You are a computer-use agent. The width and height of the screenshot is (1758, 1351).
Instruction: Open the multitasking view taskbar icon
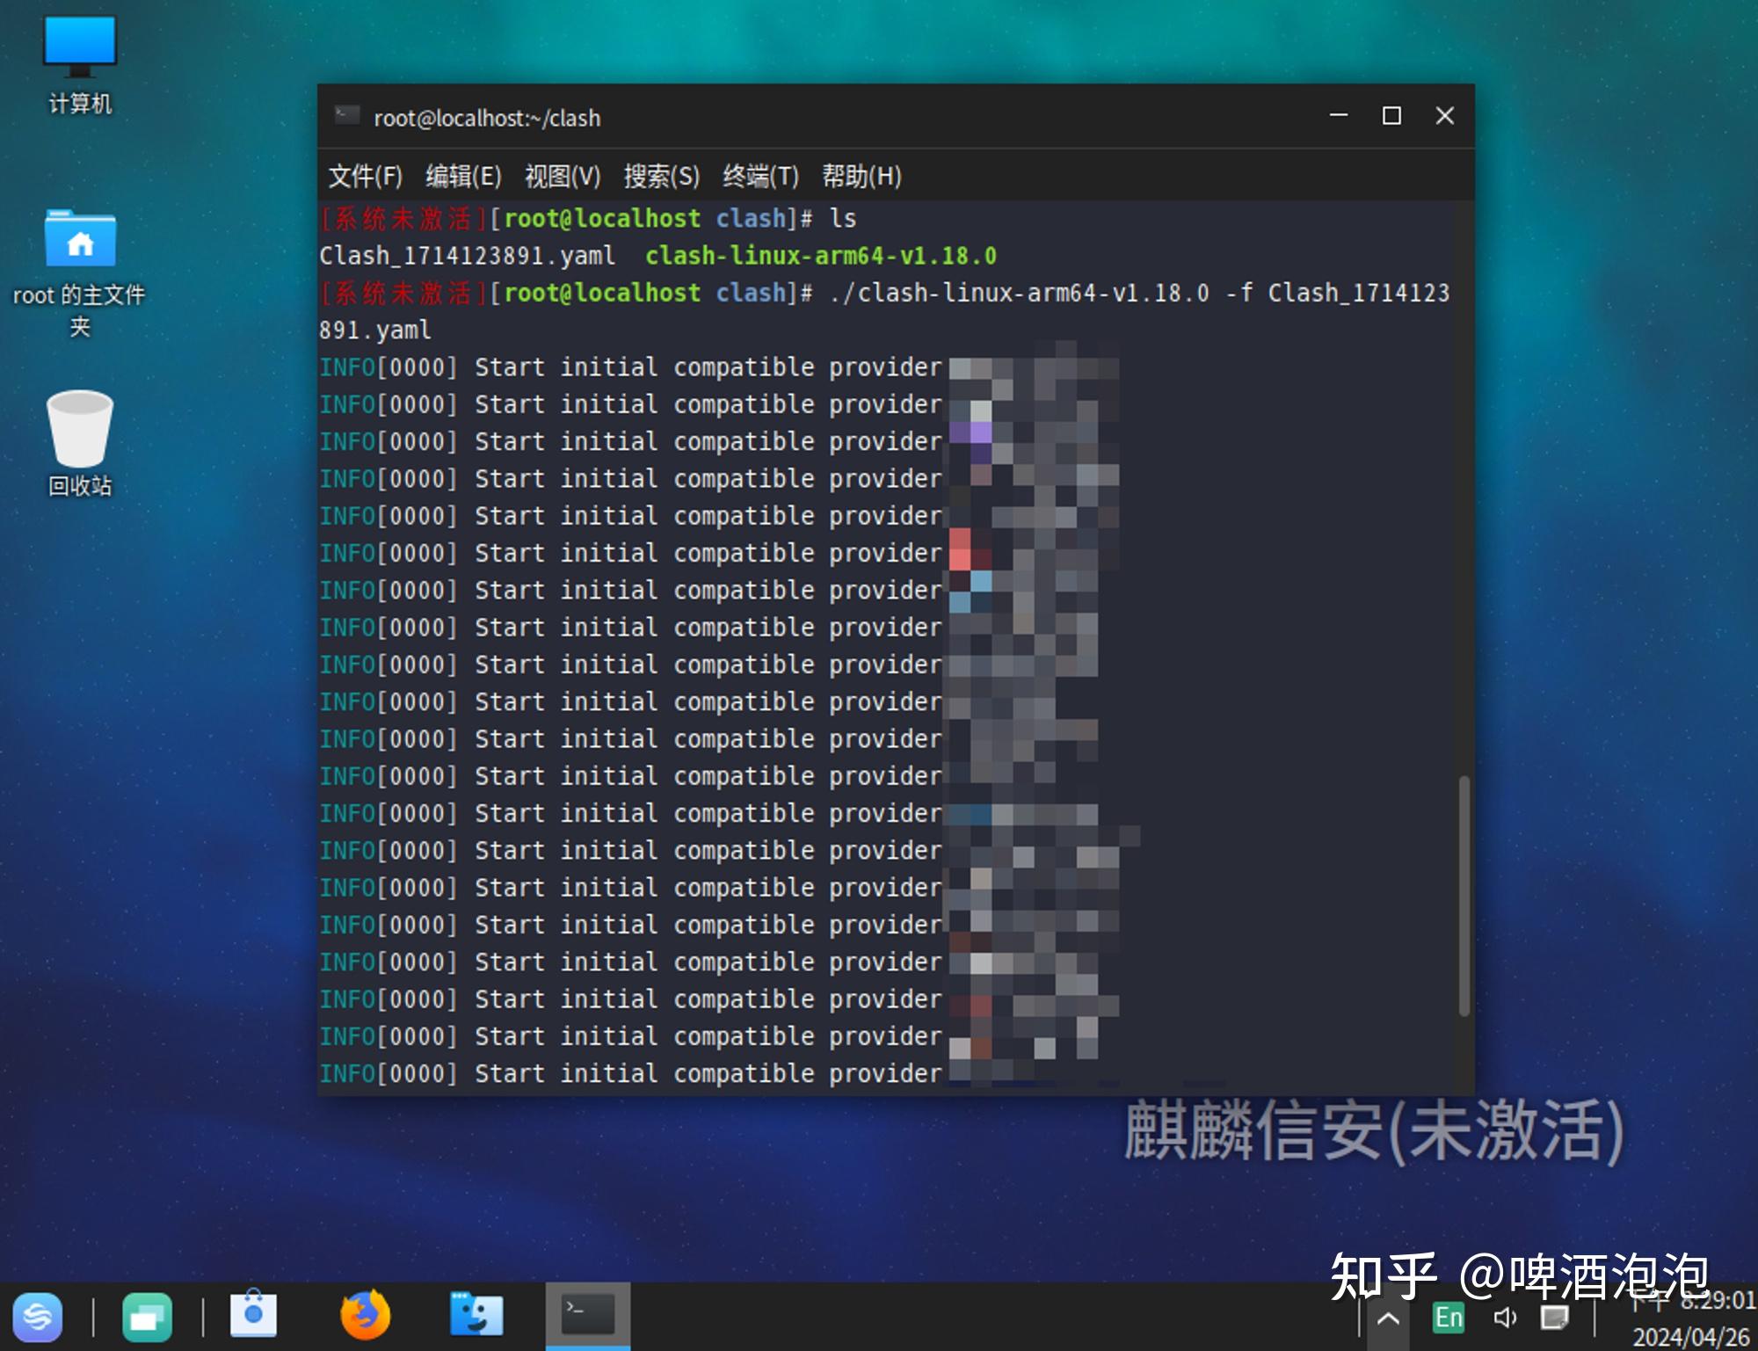pos(147,1317)
